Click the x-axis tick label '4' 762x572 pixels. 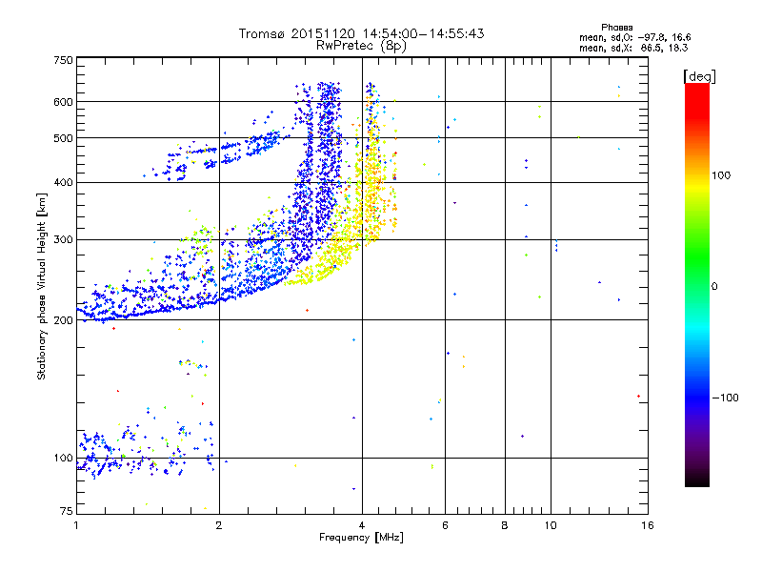[362, 525]
